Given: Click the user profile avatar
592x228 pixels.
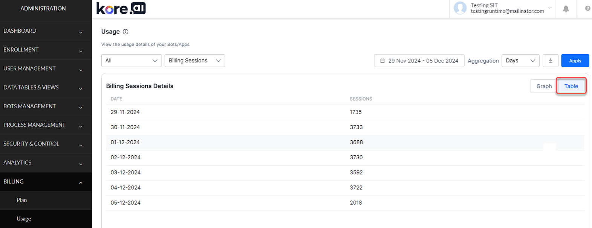Looking at the screenshot, I should click(460, 8).
